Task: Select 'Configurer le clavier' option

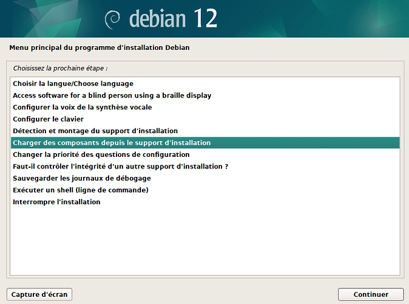Action: (205, 119)
